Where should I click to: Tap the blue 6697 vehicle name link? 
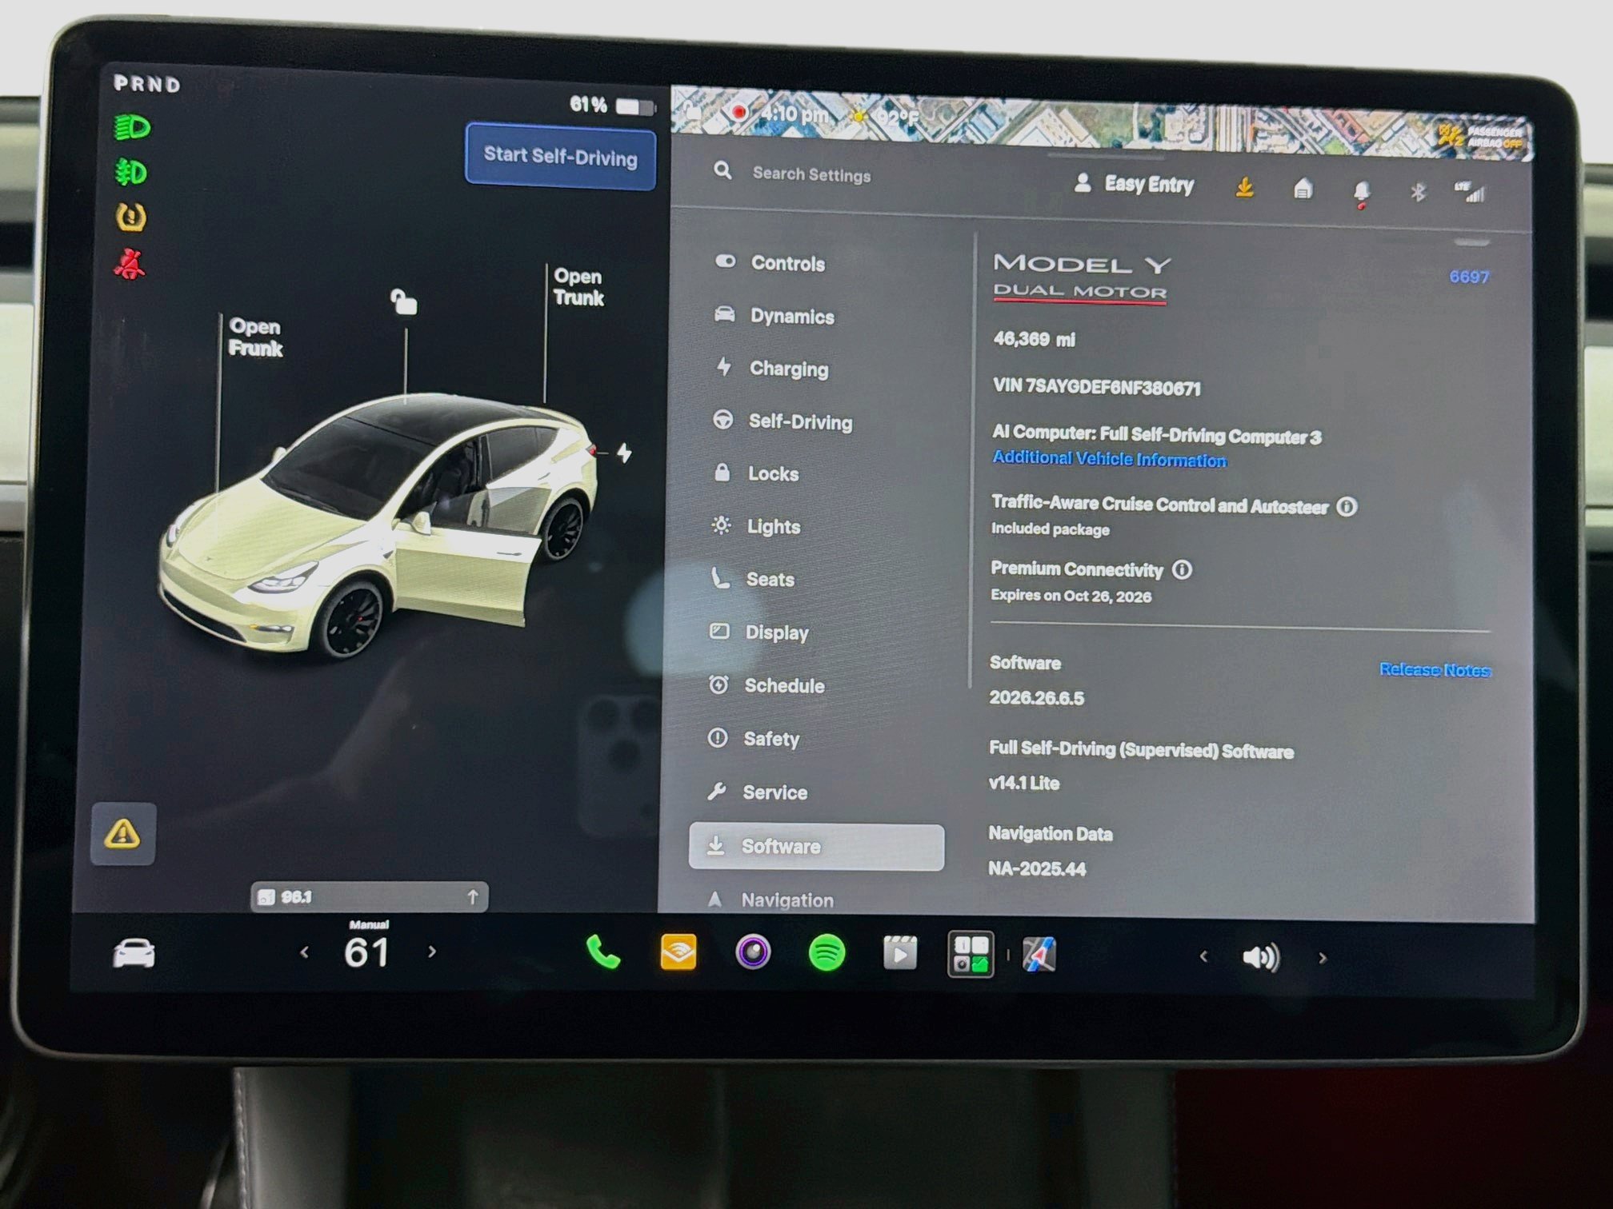1469,277
